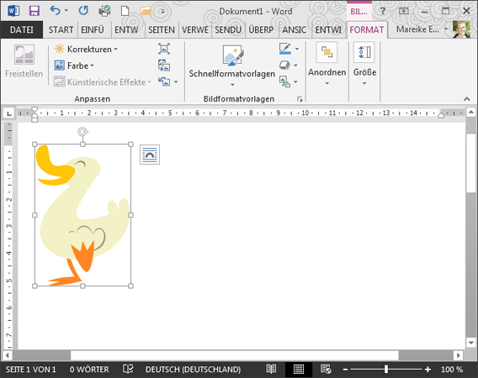Click SEITE 1 VON 1 in status bar
The width and height of the screenshot is (478, 378).
31,370
